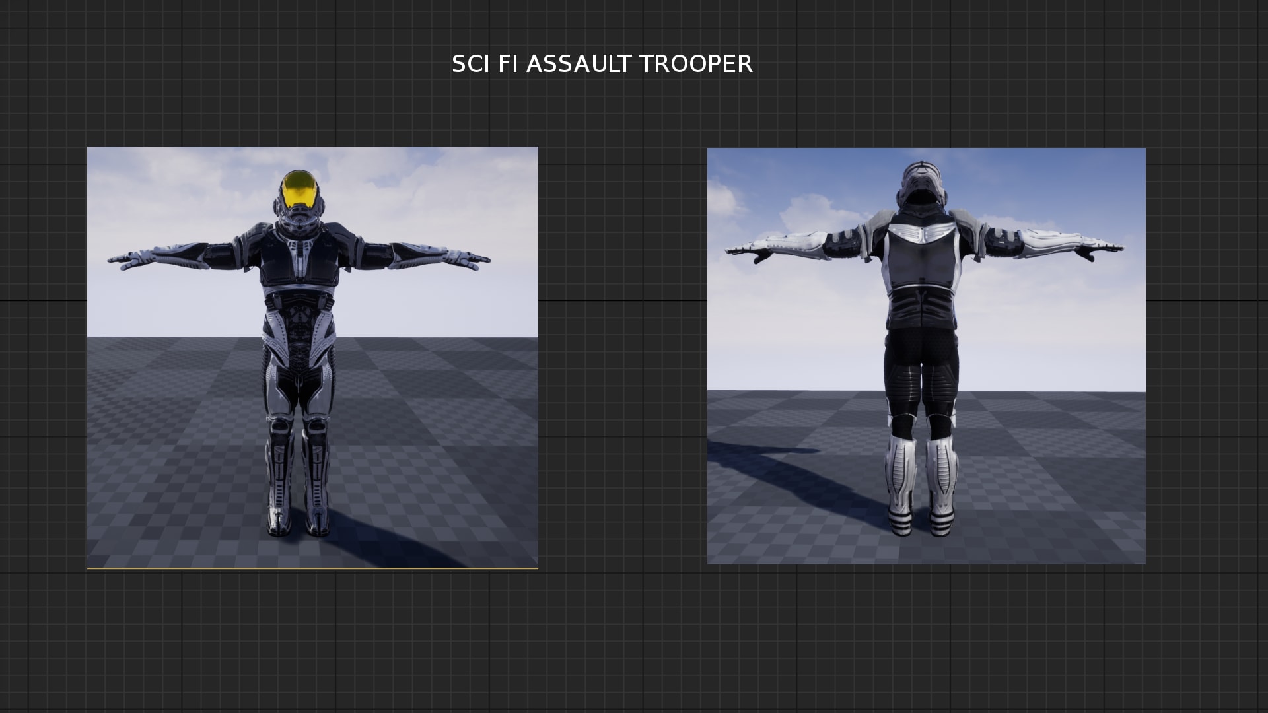The height and width of the screenshot is (713, 1268).
Task: Open the back view render of the trooper
Action: point(927,356)
